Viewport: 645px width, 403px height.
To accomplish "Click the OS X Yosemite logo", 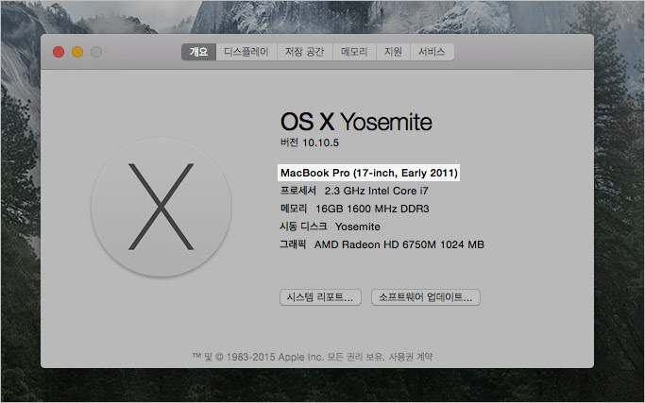I will click(161, 207).
